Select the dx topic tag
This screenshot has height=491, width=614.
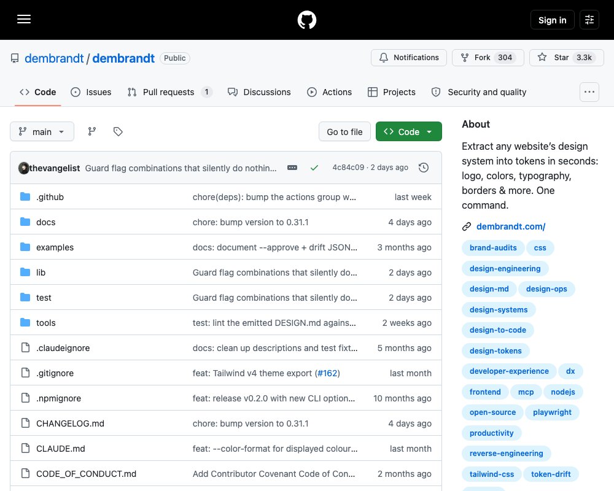pyautogui.click(x=570, y=371)
